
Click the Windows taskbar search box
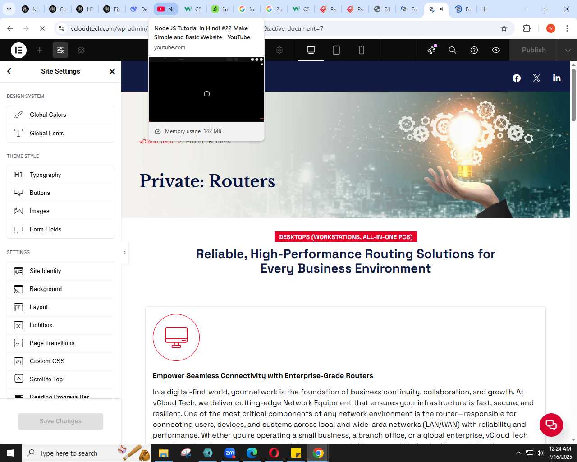(x=86, y=453)
